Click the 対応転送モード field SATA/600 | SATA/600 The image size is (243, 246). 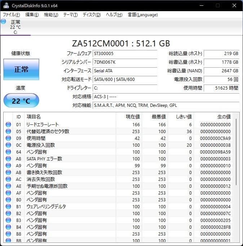point(125,79)
